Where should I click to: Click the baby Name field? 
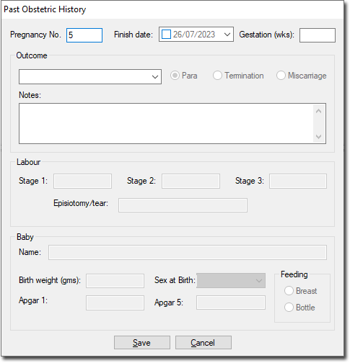click(x=188, y=252)
